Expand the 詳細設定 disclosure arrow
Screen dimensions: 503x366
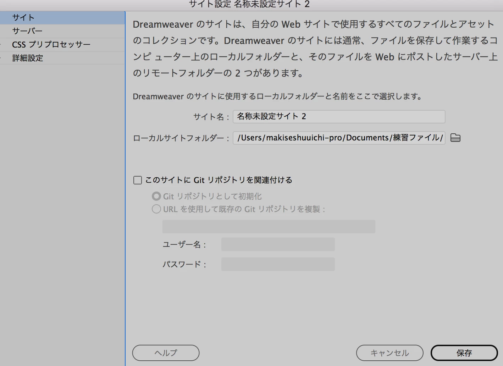[x=1, y=58]
